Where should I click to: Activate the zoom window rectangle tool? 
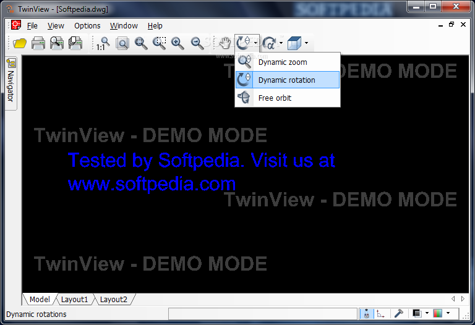pos(160,43)
